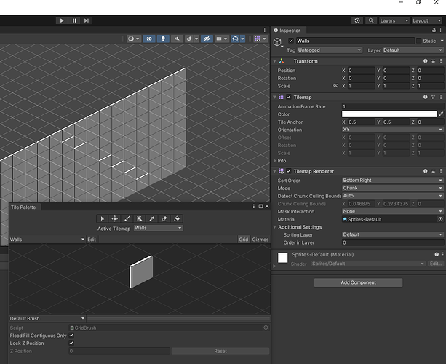Viewport: 446px width, 364px height.
Task: Open Mask Interaction None dropdown
Action: click(393, 211)
